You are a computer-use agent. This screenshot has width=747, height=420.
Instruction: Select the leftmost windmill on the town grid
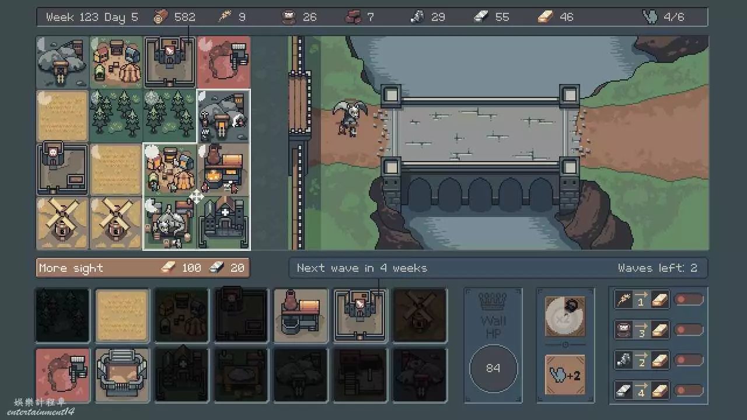(x=62, y=223)
